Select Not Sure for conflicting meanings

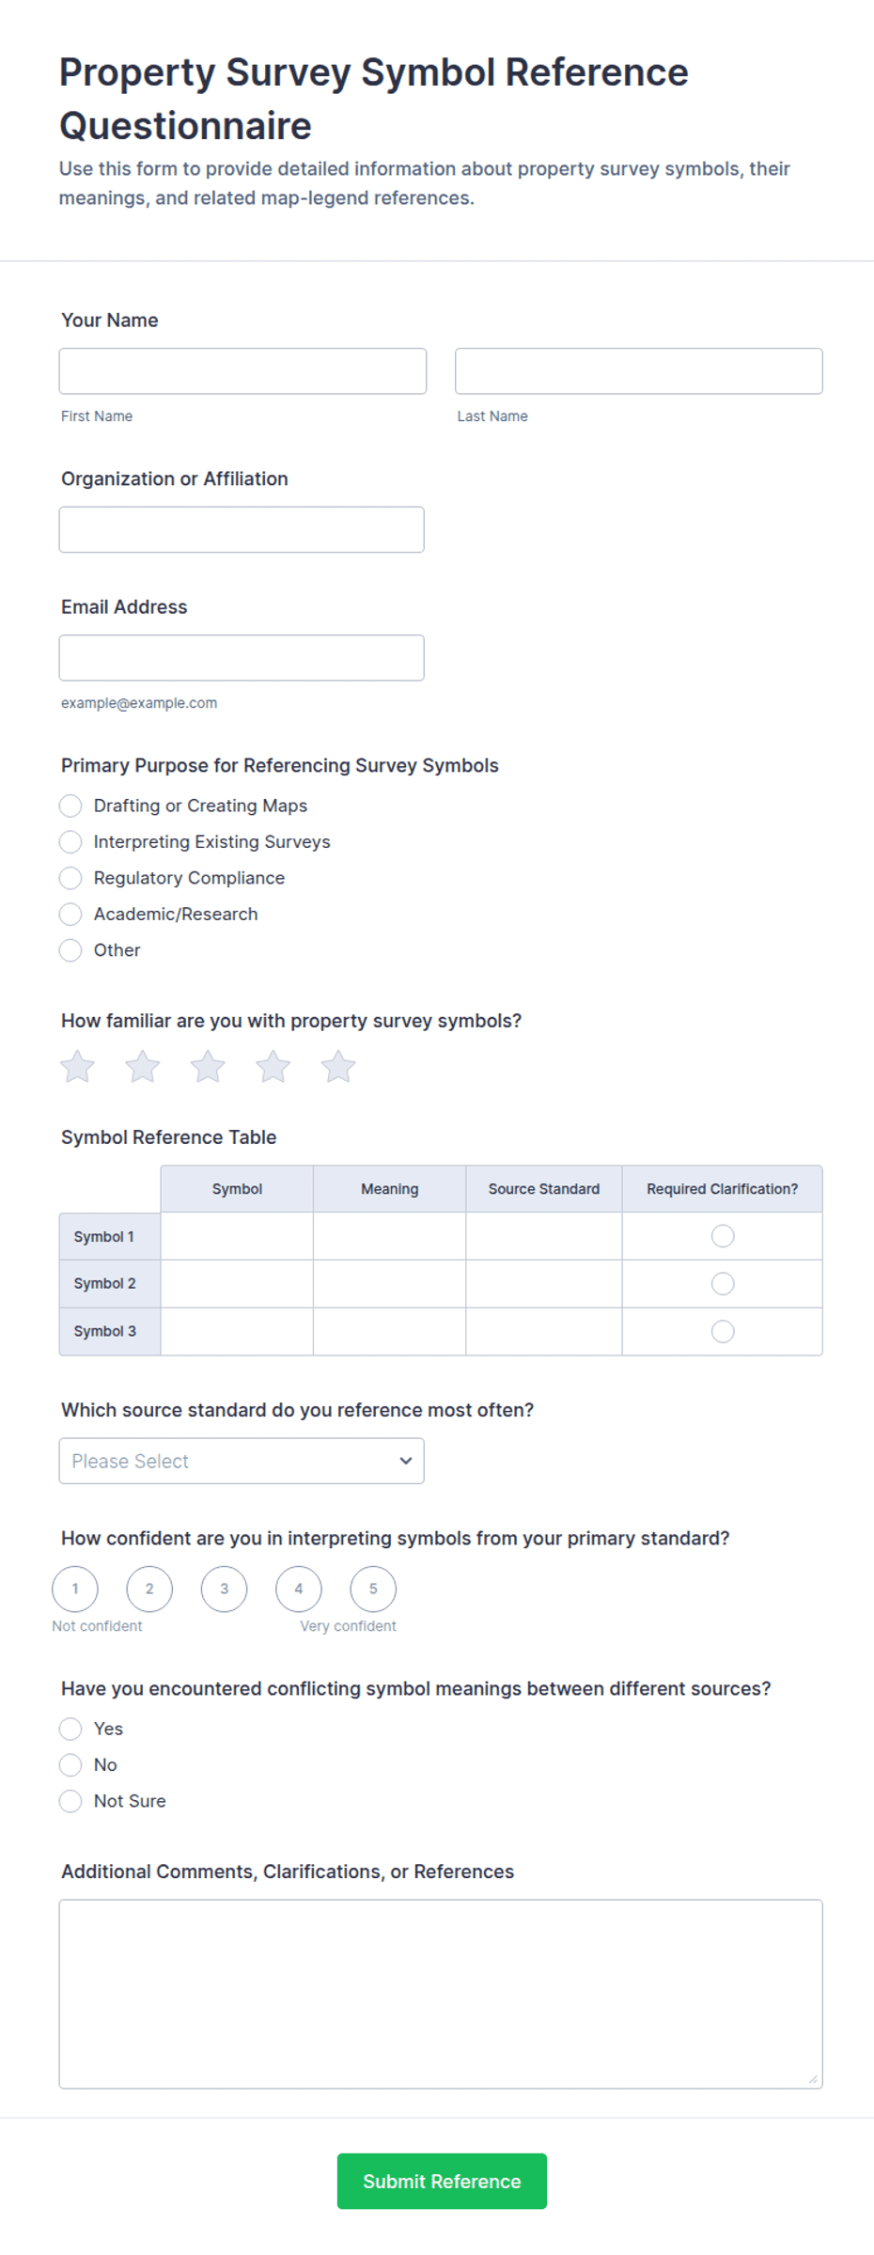click(x=70, y=1801)
